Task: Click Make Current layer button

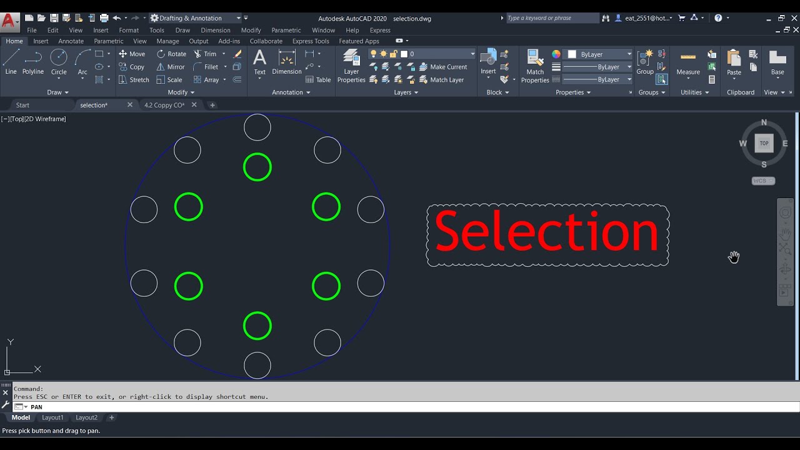Action: point(442,67)
